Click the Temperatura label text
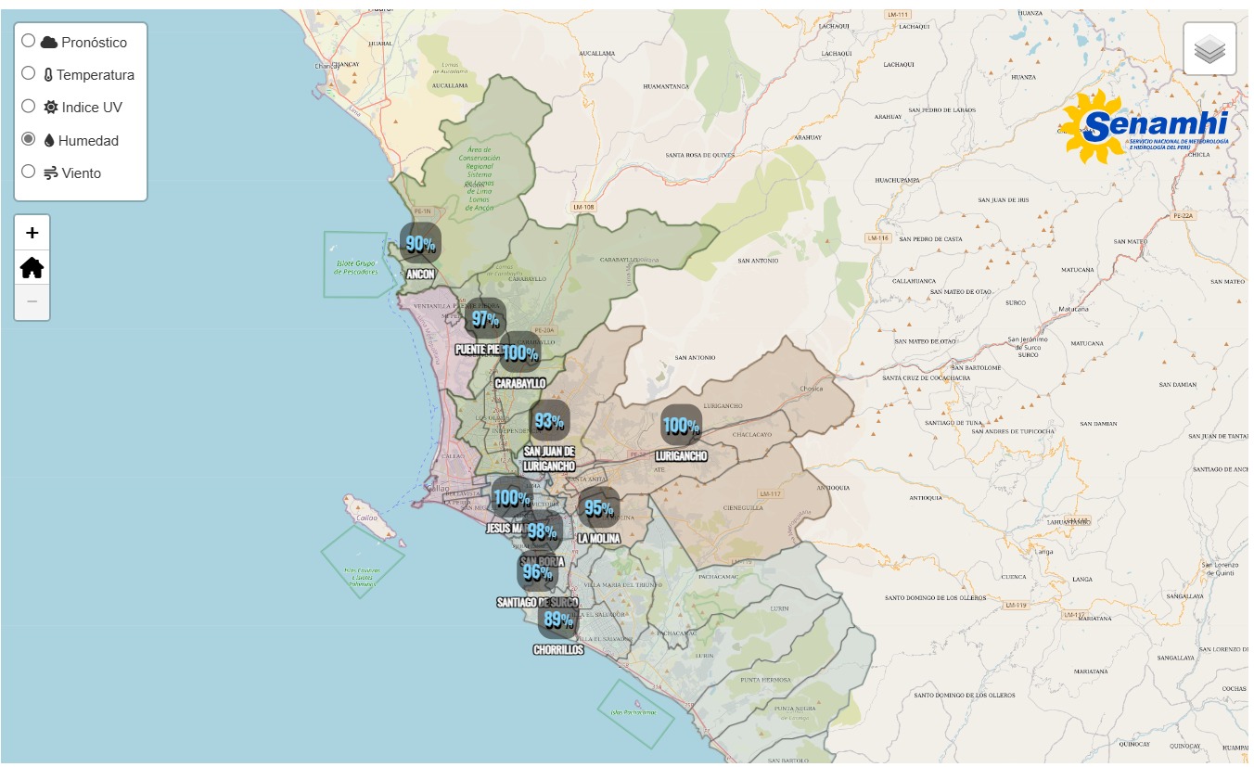This screenshot has width=1254, height=767. (96, 75)
